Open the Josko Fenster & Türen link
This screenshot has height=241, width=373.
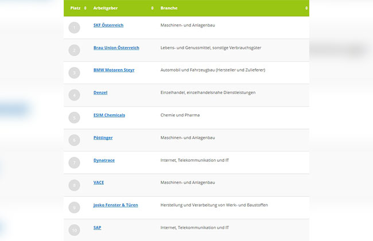click(x=115, y=205)
